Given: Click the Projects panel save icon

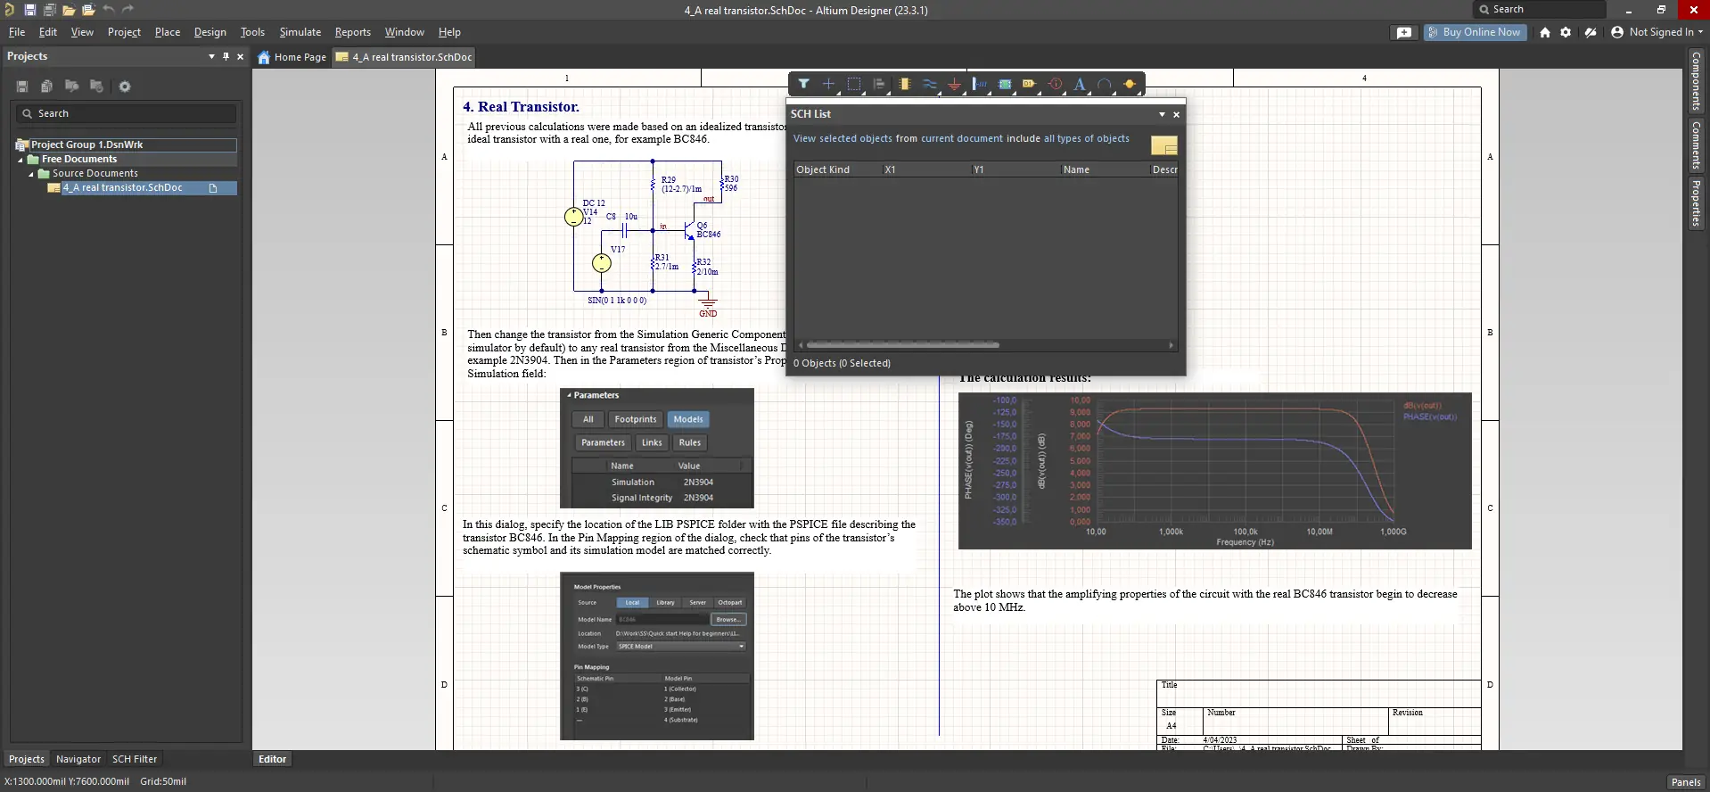Looking at the screenshot, I should [x=22, y=87].
